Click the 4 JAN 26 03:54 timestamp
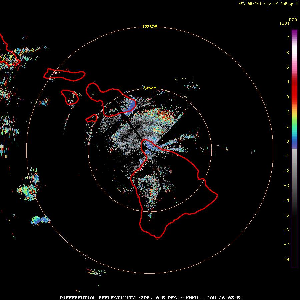This screenshot has height=300, width=300. (222, 298)
